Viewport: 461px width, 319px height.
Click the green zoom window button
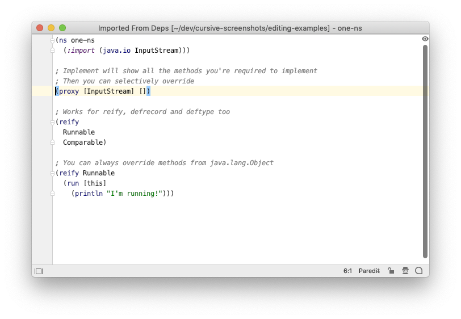pos(62,28)
